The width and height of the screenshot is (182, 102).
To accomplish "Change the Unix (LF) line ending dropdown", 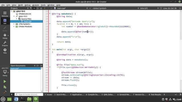I will tap(149, 8).
